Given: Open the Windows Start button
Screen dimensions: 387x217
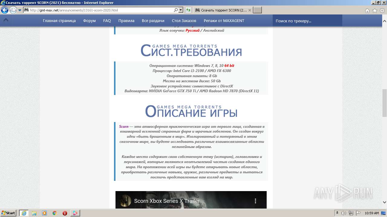Looking at the screenshot, I should [x=8, y=213].
